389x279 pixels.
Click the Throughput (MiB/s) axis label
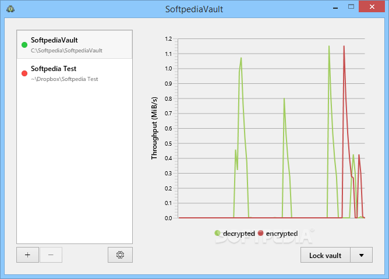pyautogui.click(x=154, y=128)
